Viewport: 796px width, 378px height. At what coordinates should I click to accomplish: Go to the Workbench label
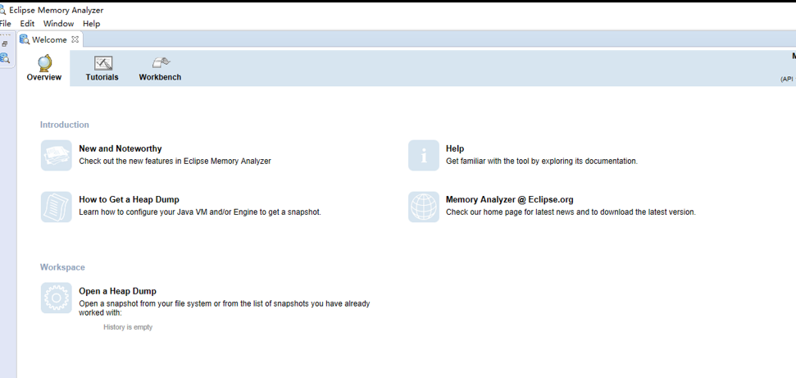click(x=160, y=77)
